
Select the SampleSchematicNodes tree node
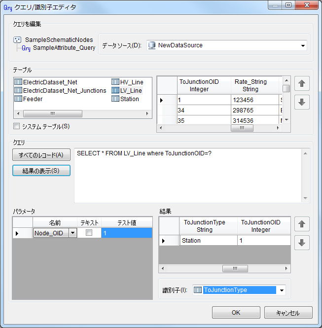[59, 39]
